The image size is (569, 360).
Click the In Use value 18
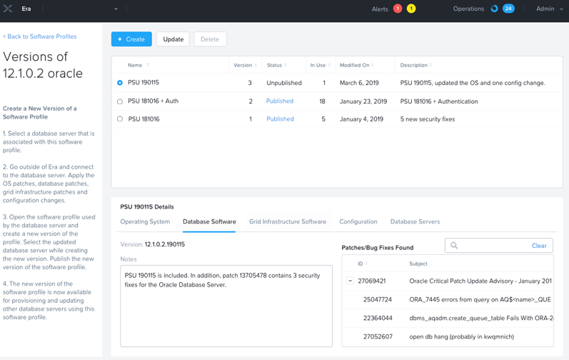[322, 101]
